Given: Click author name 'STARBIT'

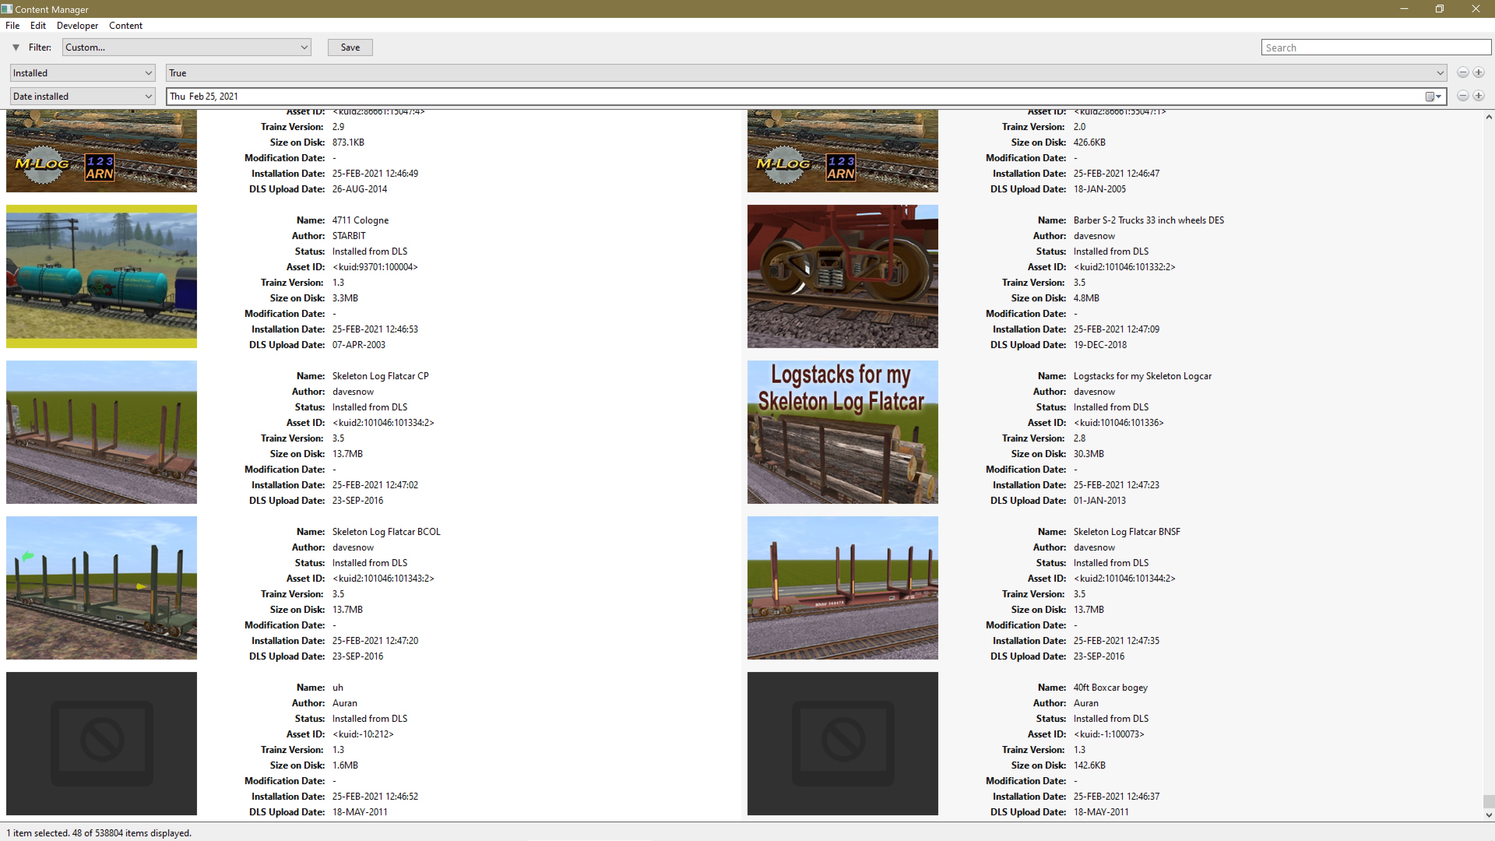Looking at the screenshot, I should click(x=349, y=236).
